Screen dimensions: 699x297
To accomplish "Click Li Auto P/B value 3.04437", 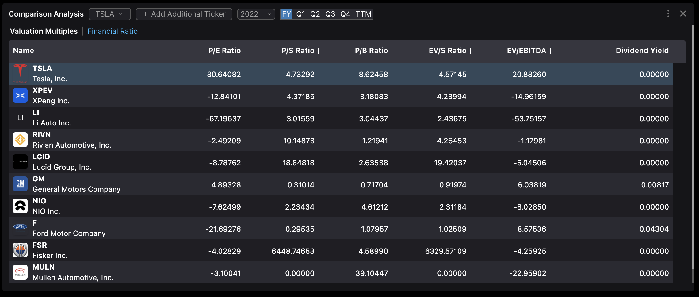I will tap(373, 119).
